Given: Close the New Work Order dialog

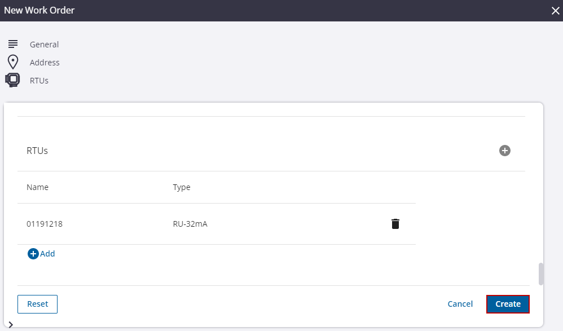Looking at the screenshot, I should pyautogui.click(x=555, y=10).
